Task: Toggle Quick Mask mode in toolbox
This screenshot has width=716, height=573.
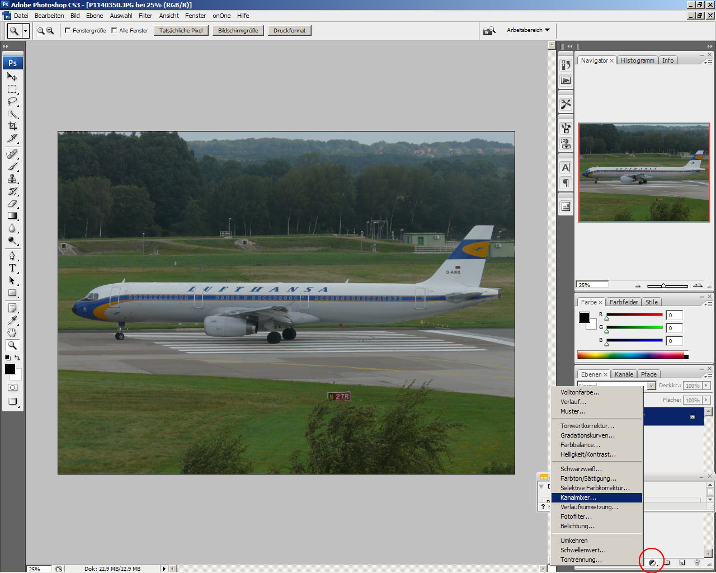Action: point(12,387)
